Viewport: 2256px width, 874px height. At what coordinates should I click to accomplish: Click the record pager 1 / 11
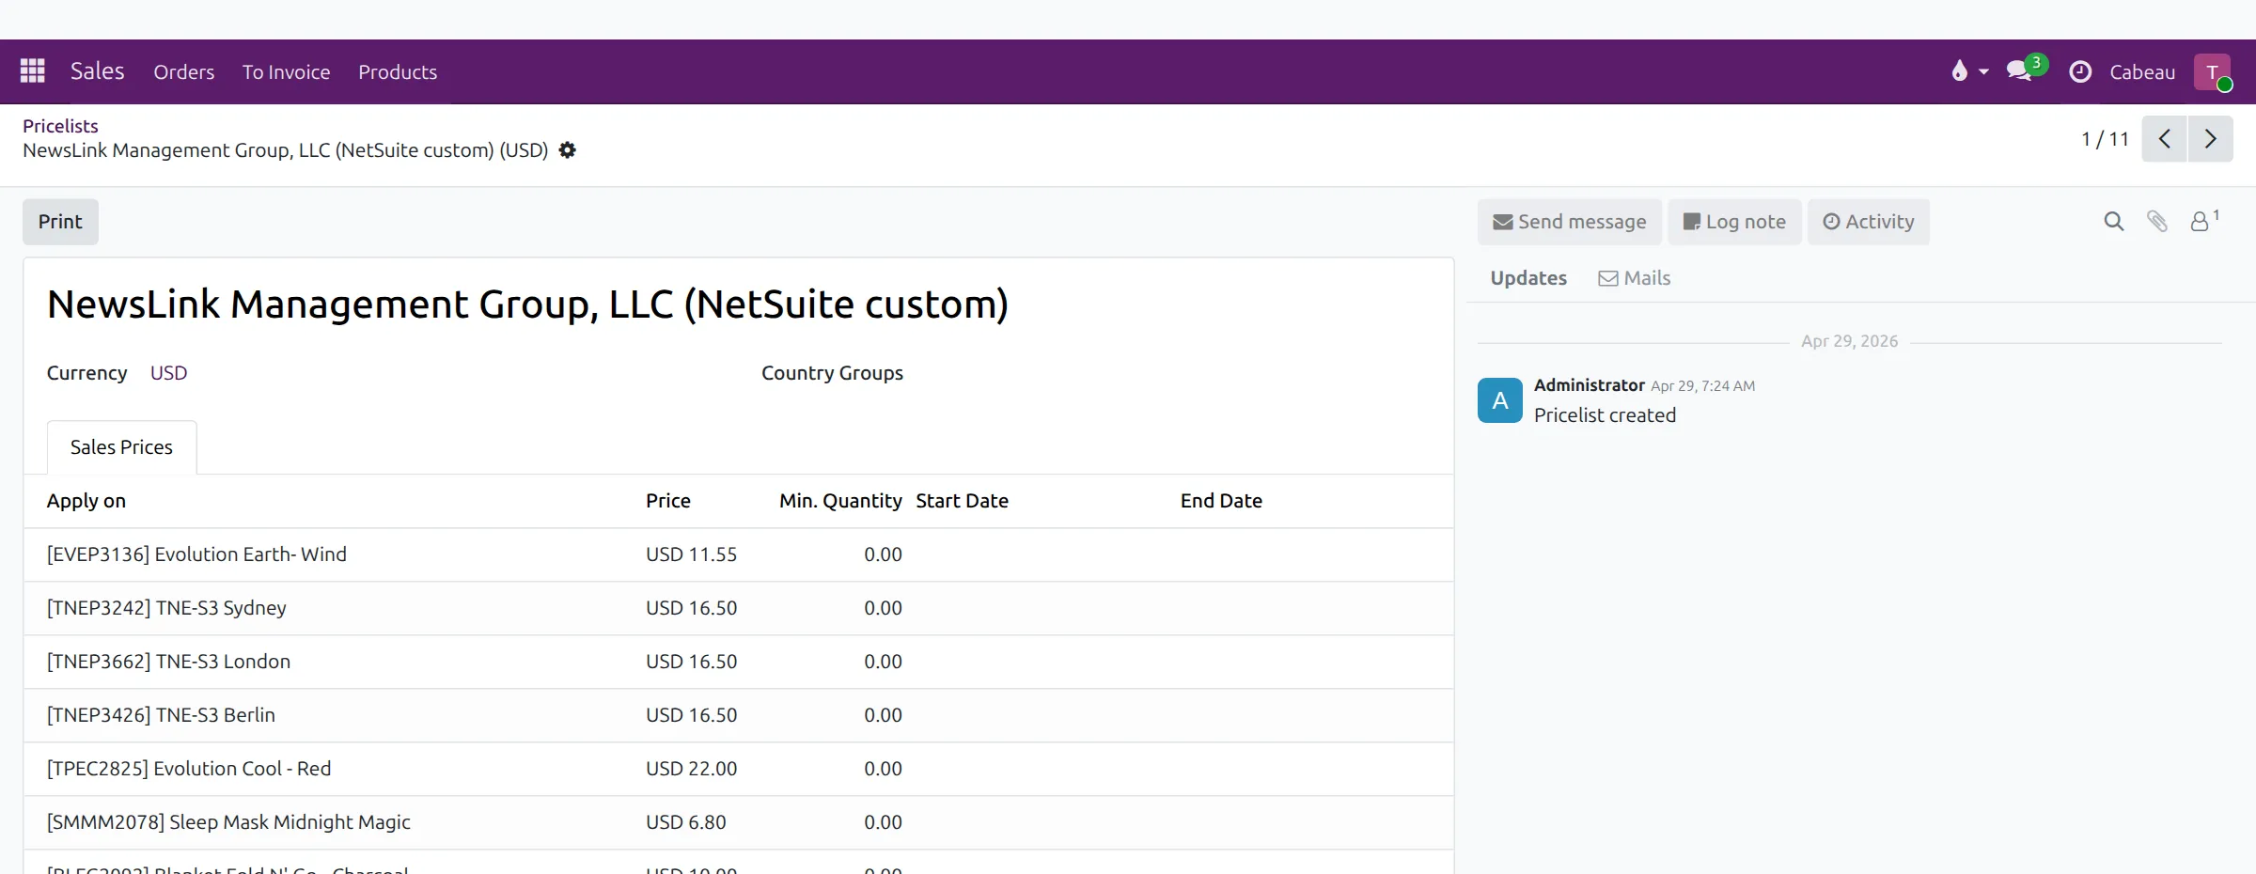pos(2105,139)
